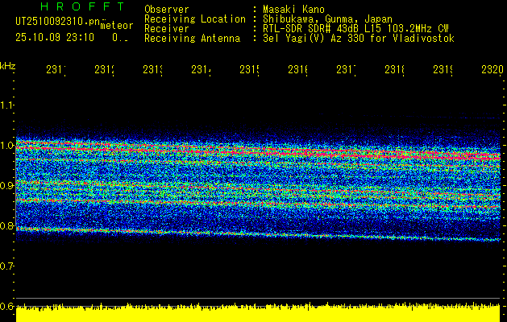Click the 'Receiver' field label
This screenshot has width=507, height=322.
(167, 29)
